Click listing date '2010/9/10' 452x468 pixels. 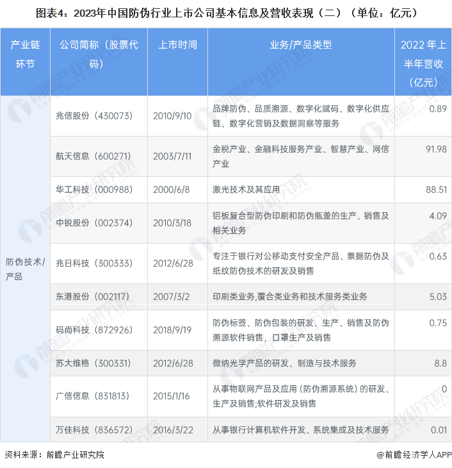[172, 116]
